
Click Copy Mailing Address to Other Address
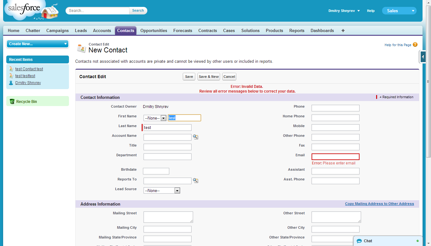pyautogui.click(x=380, y=204)
